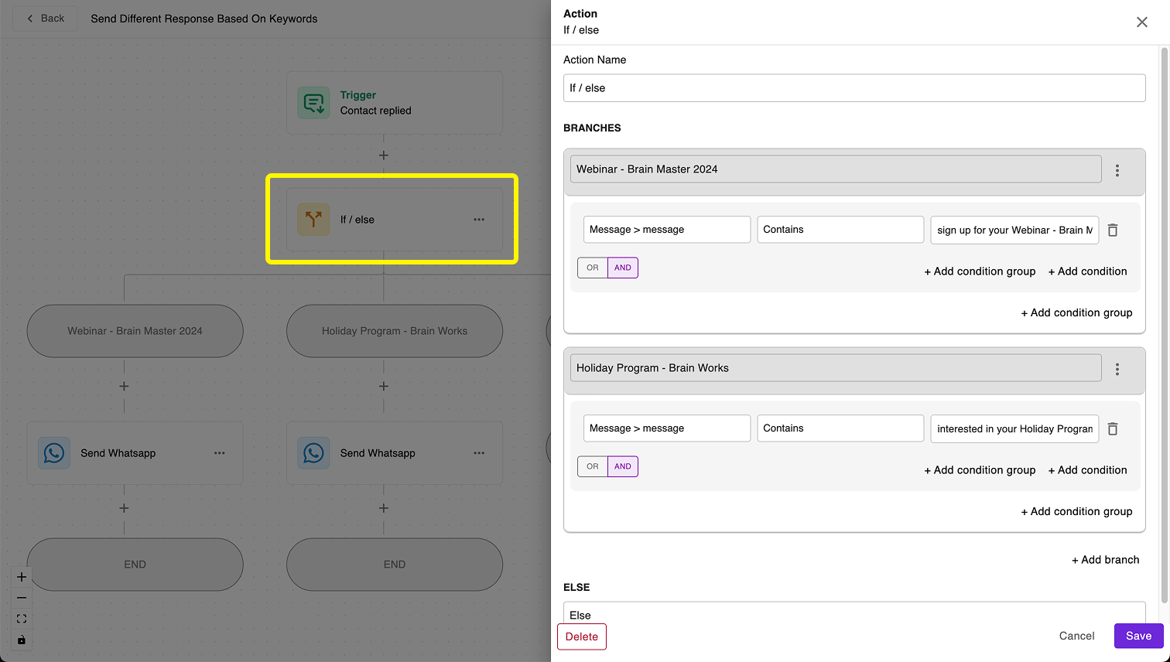Click the WhatsApp icon on left Send Whatsapp node
This screenshot has width=1170, height=662.
pyautogui.click(x=53, y=452)
